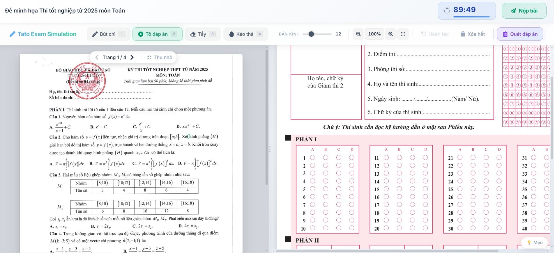The height and width of the screenshot is (253, 555).
Task: Fill bubble B for question 15
Action: [399, 189]
